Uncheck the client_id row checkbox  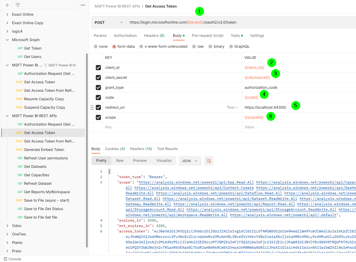98,68
